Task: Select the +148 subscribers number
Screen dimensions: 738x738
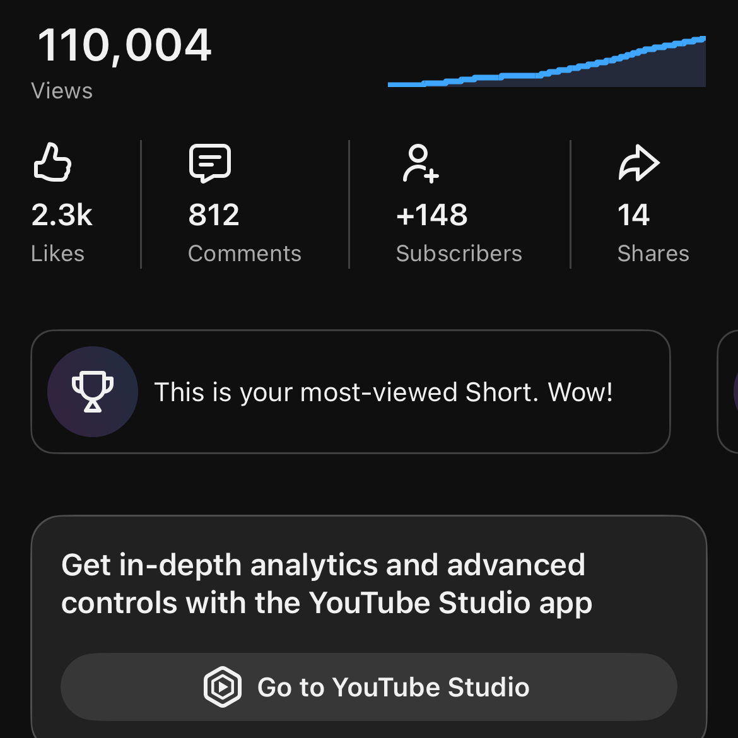Action: point(431,214)
